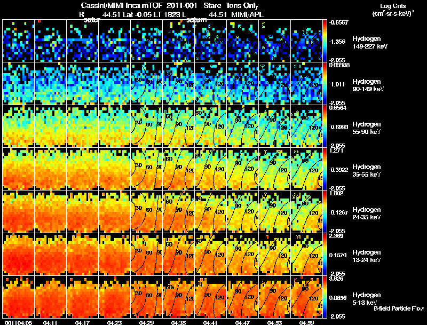Click the color bar beside the 149-227 keV row

click(325, 41)
